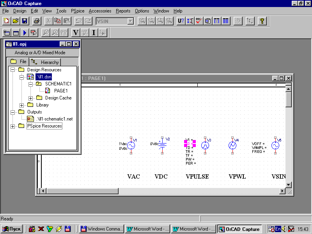Select PAGE1 in the project tree

[61, 91]
